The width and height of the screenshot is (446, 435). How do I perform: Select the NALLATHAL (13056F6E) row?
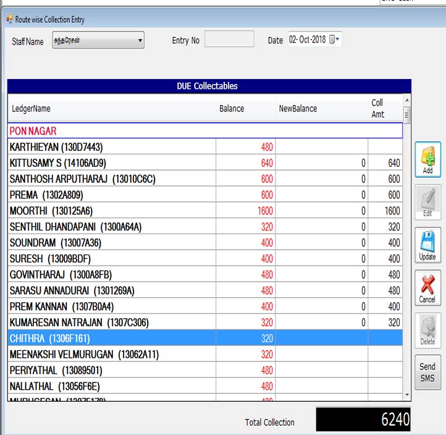(x=205, y=386)
